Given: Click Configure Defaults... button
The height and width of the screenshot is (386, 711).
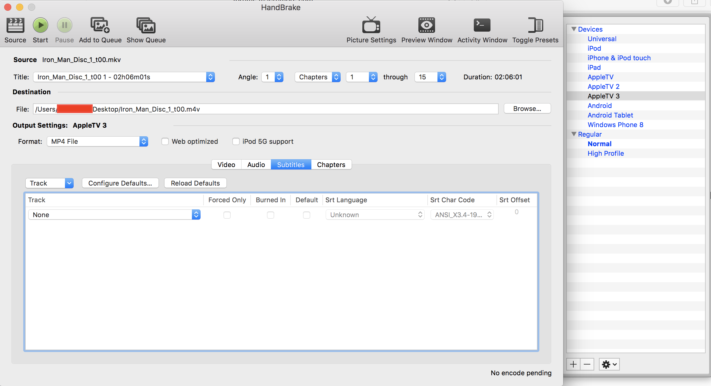Looking at the screenshot, I should coord(120,183).
